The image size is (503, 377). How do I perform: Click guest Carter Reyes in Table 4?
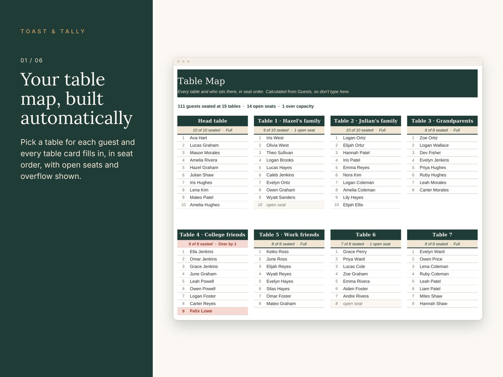[212, 304]
